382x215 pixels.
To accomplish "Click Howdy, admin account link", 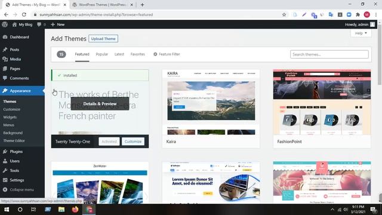I will point(360,24).
